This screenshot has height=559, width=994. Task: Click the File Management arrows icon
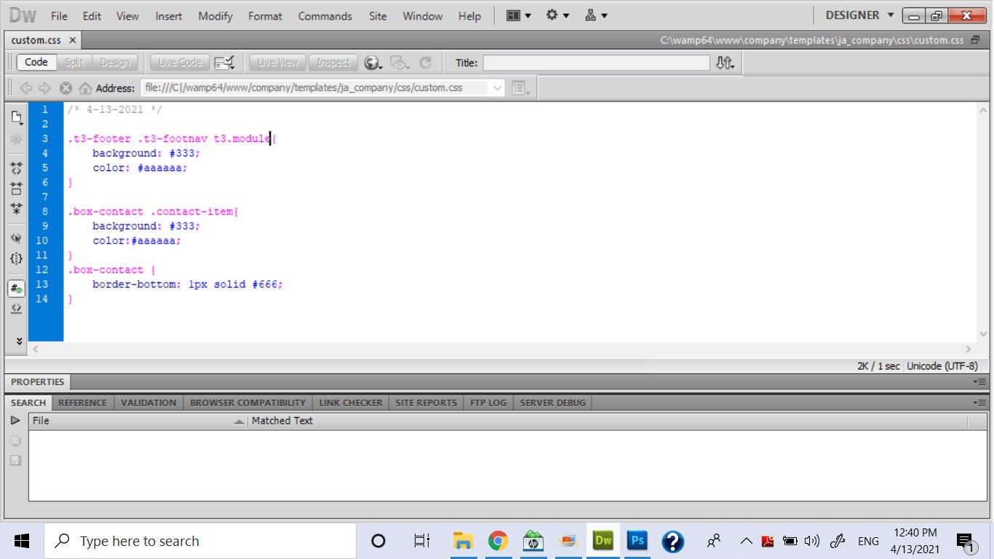point(724,63)
